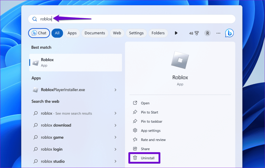Open the Chat tab
This screenshot has height=168, width=265.
pos(39,33)
